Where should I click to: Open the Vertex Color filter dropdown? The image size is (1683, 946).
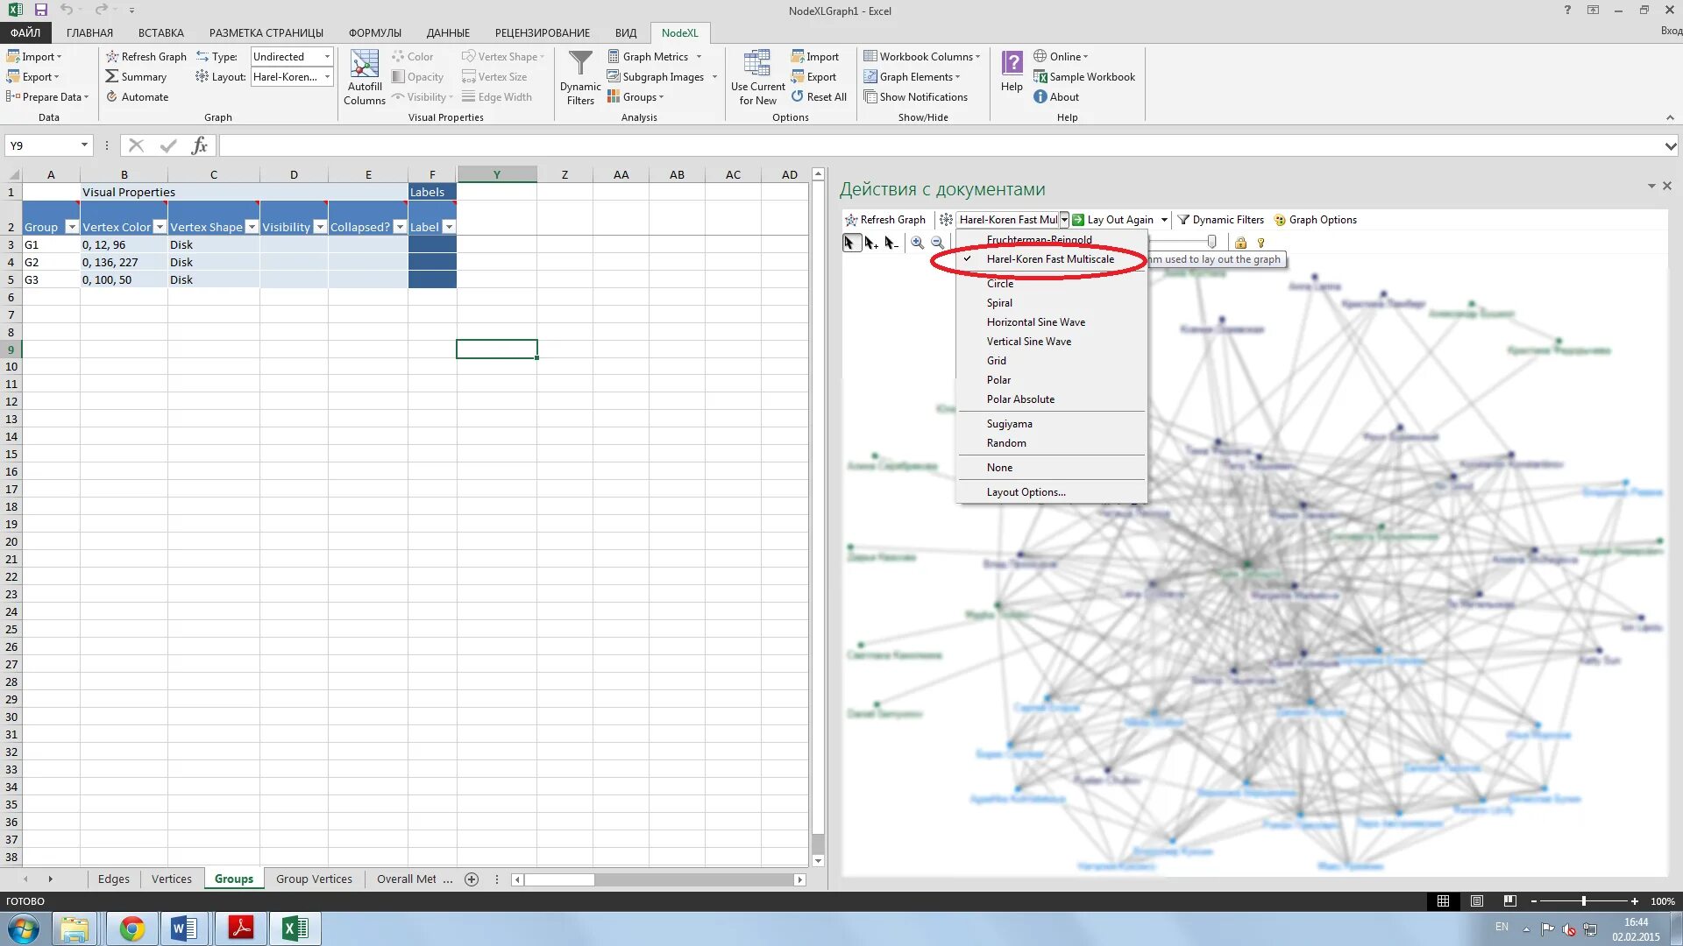[x=160, y=227]
